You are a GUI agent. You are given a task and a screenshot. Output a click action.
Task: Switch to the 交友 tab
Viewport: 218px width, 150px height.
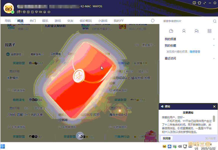click(x=70, y=21)
